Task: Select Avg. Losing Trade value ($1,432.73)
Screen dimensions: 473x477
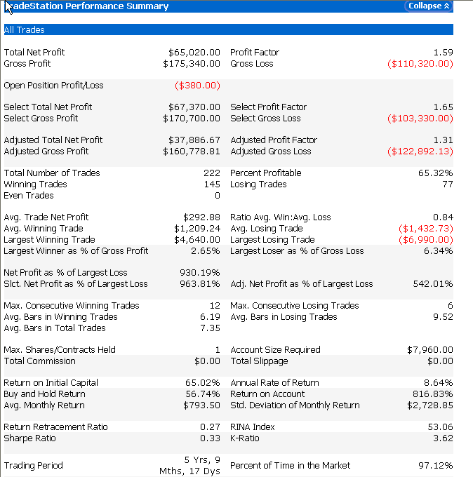Action: [426, 229]
